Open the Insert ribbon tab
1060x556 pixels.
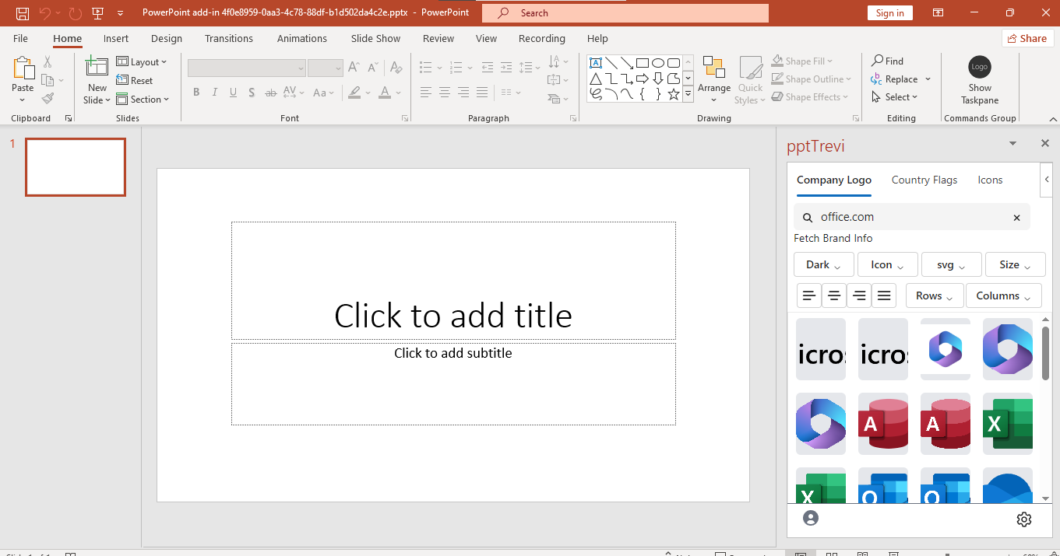tap(115, 37)
